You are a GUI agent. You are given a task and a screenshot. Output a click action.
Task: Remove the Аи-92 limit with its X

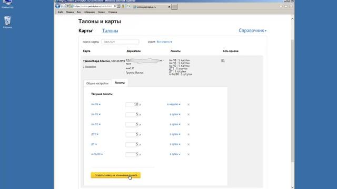point(189,124)
